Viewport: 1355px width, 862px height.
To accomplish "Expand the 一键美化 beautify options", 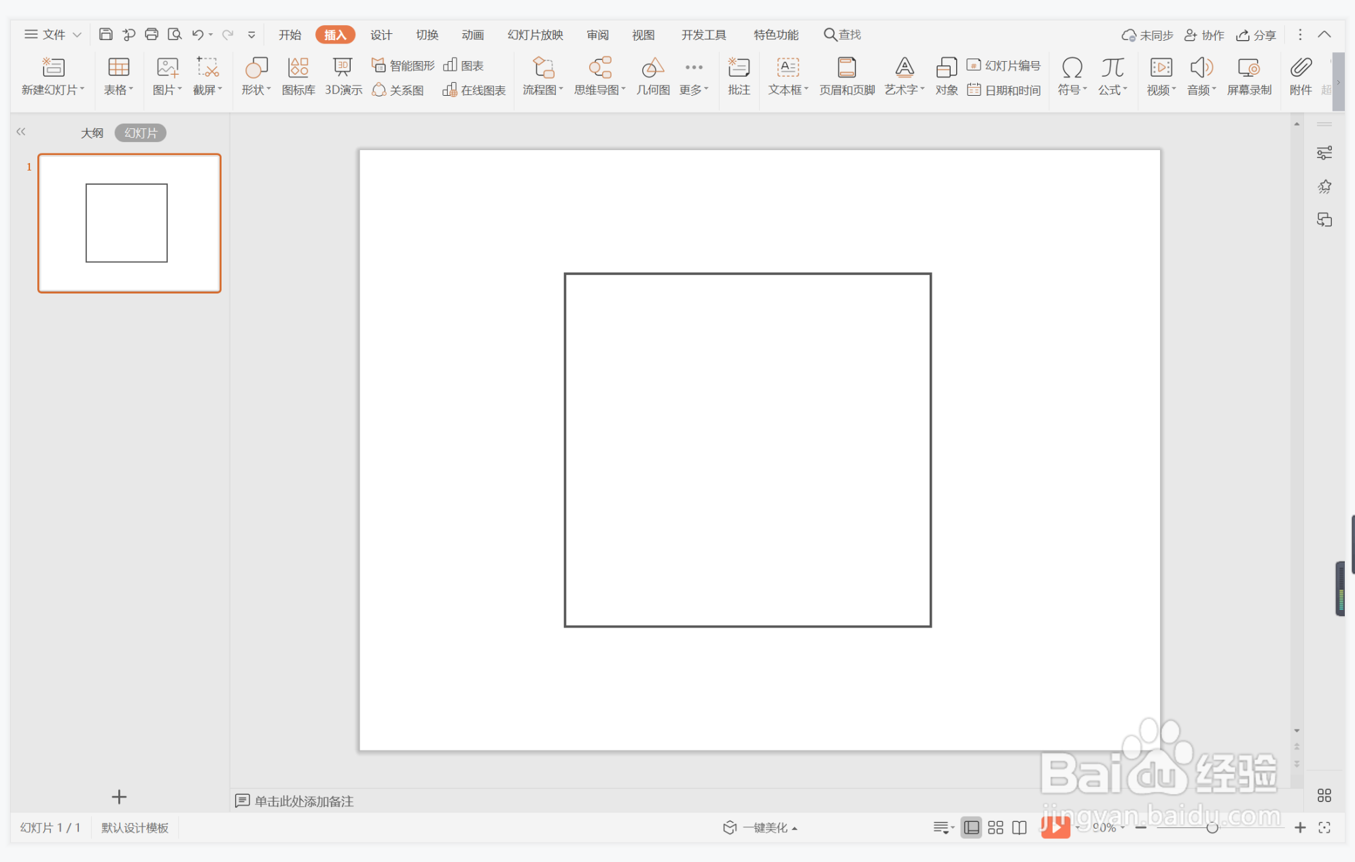I will click(794, 828).
